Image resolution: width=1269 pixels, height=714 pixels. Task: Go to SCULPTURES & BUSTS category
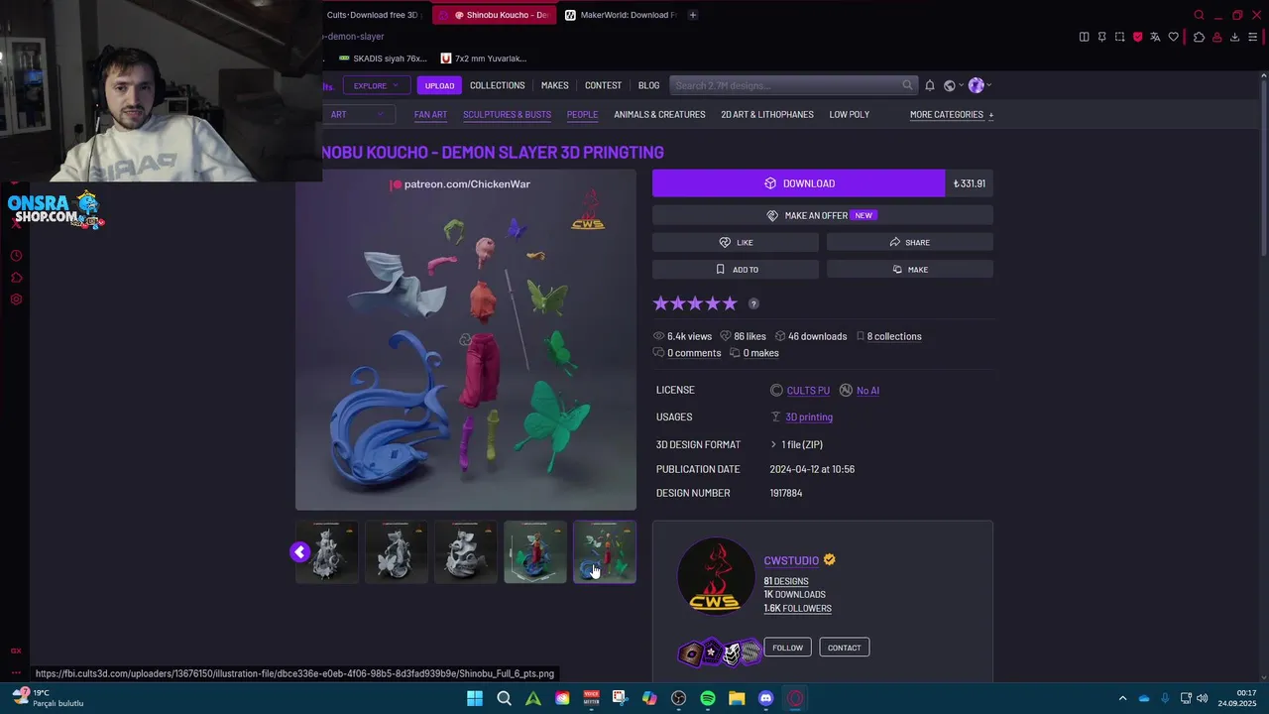[507, 114]
